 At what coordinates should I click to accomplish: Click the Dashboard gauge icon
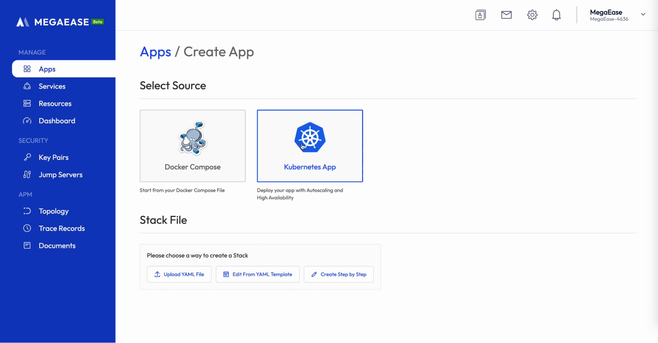(27, 121)
